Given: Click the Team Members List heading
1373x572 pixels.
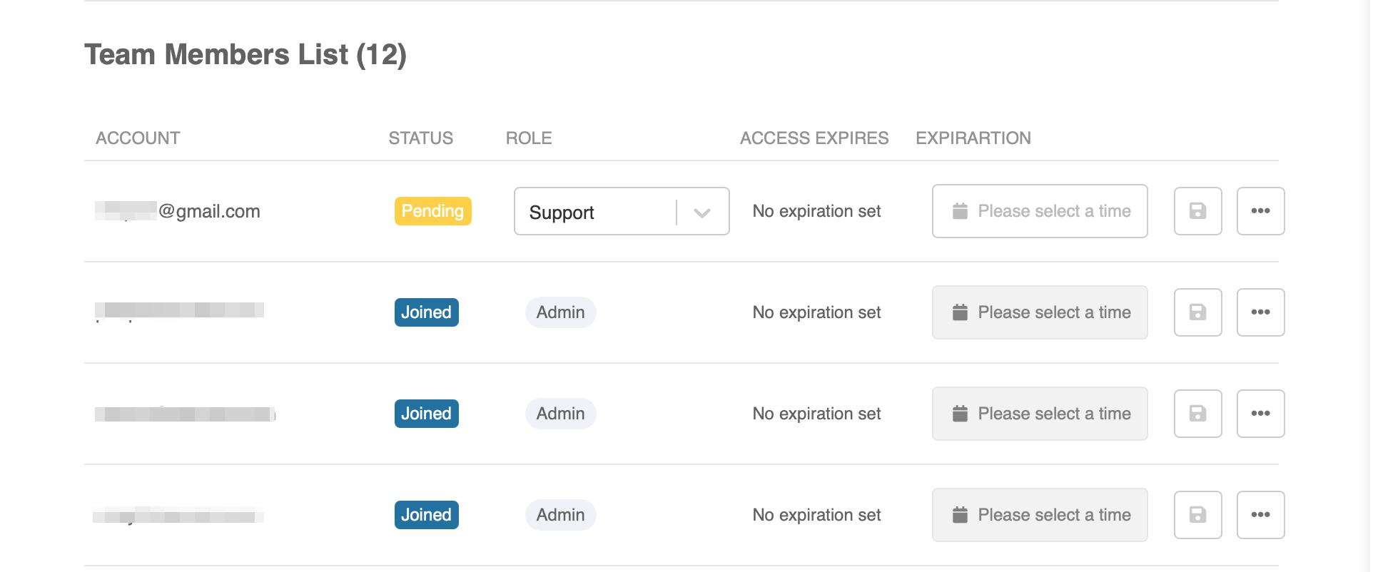Looking at the screenshot, I should [x=245, y=55].
